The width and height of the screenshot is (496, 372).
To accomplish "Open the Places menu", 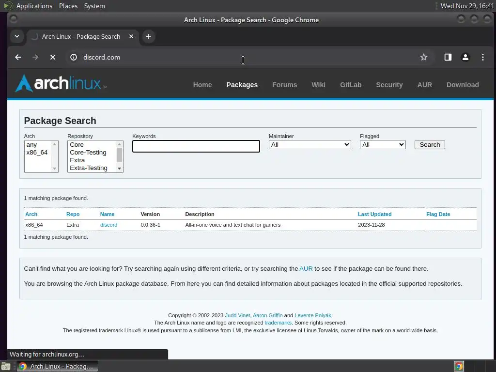I will 68,6.
